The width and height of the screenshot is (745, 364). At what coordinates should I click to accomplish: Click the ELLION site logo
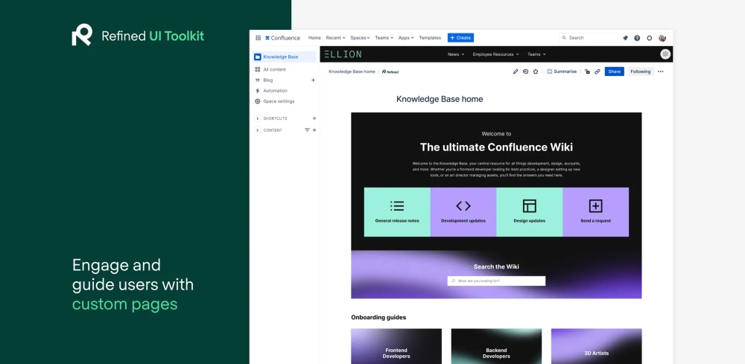[343, 54]
